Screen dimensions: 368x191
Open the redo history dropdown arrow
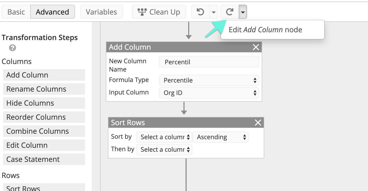tap(243, 12)
